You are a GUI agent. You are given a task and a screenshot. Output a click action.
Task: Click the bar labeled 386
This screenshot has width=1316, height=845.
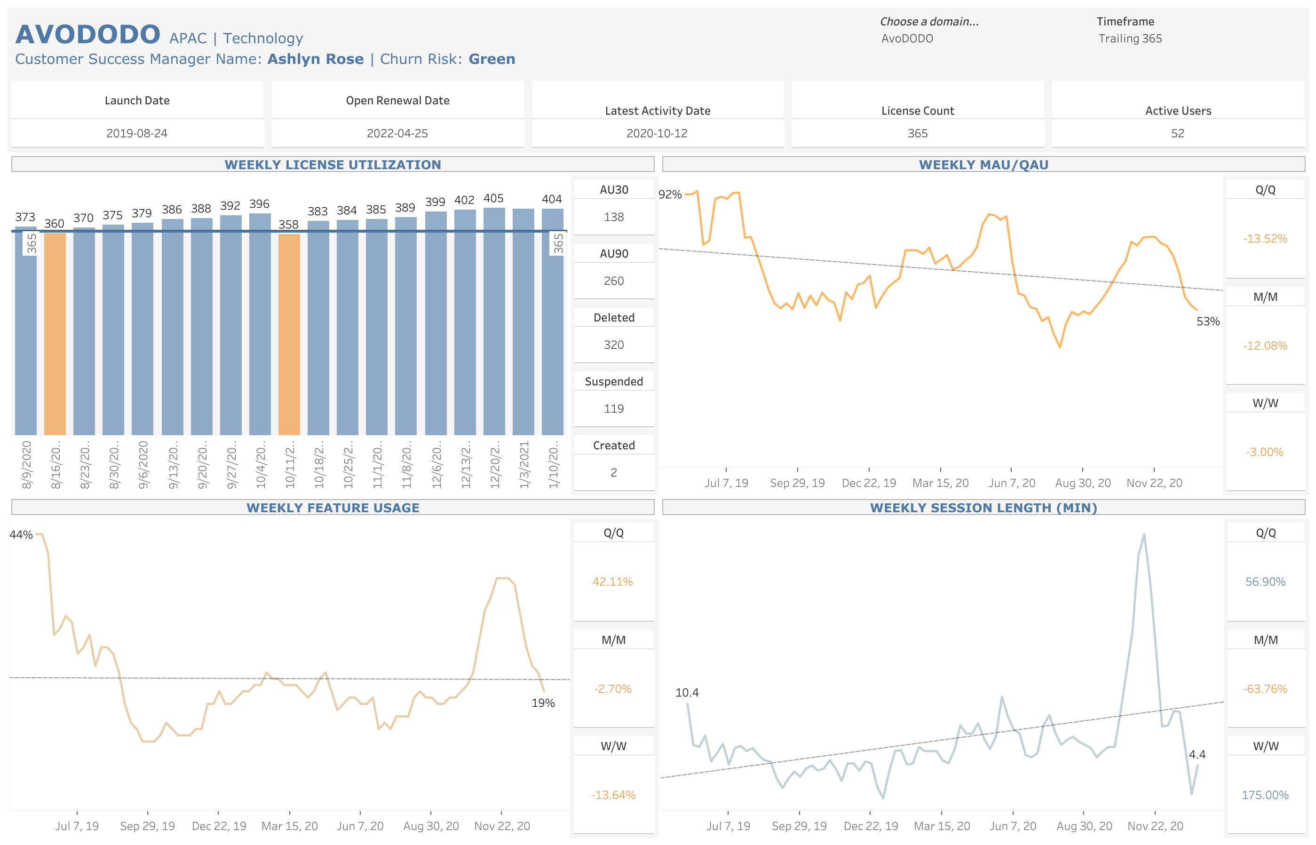[173, 327]
